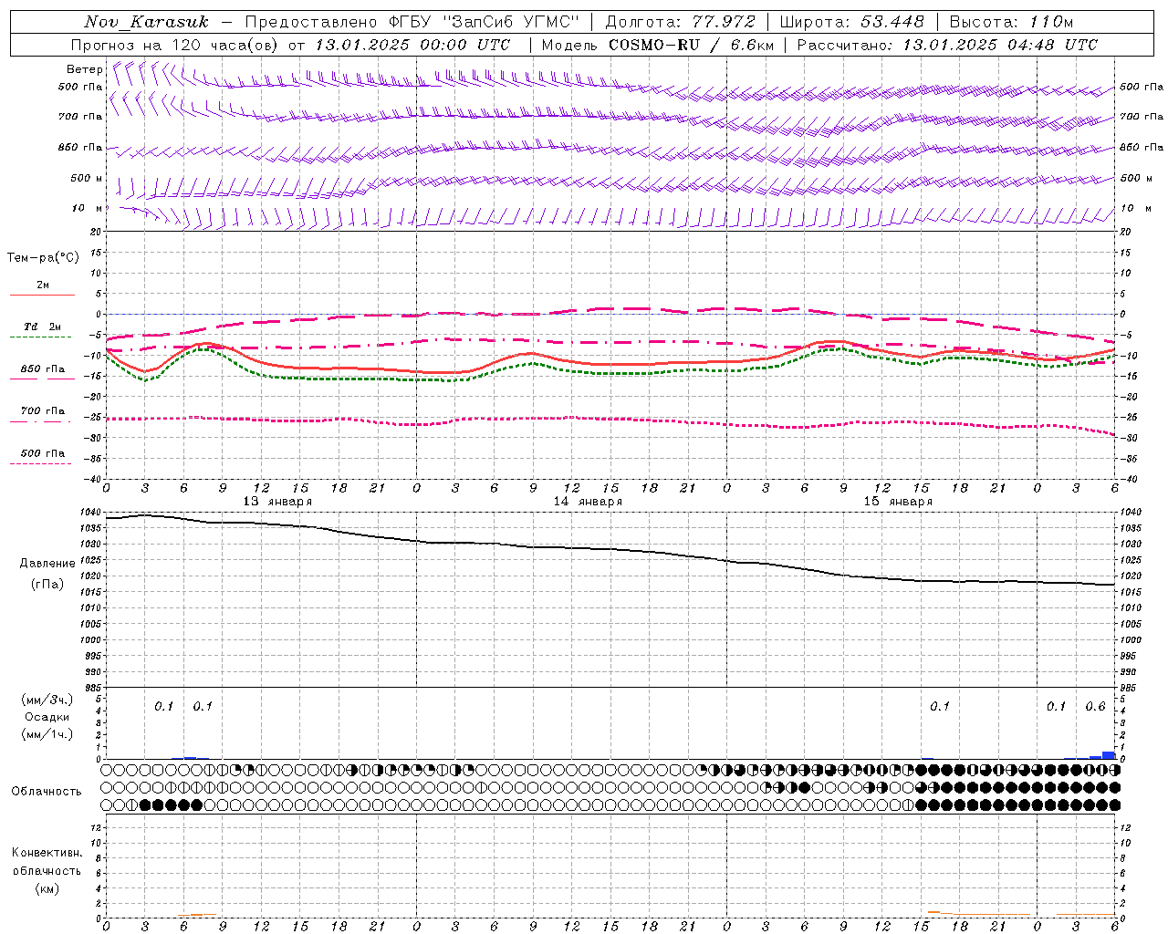Click '12' on the left convective cloud axis
Viewport: 1168px width, 934px height.
click(x=94, y=827)
